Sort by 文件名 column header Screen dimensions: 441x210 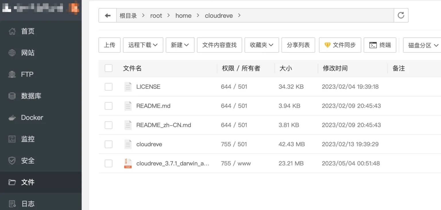(x=132, y=68)
